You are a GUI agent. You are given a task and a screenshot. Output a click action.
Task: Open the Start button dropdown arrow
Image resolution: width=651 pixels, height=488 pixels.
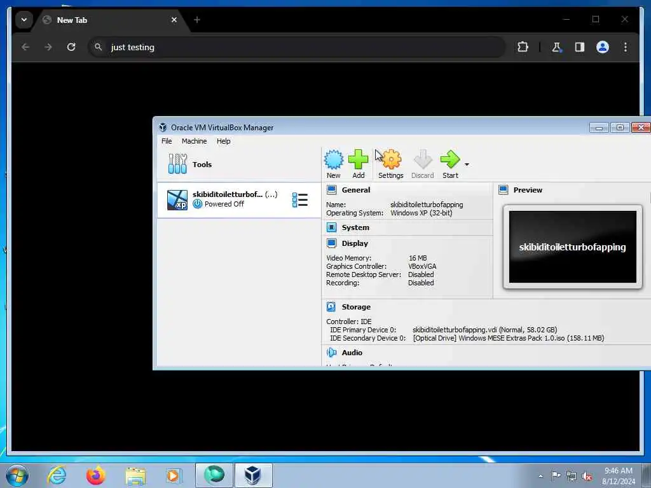467,165
